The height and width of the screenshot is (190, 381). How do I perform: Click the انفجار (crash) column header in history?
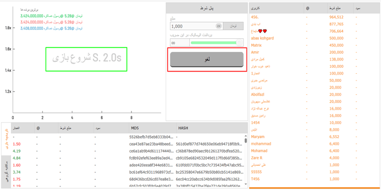(18, 128)
